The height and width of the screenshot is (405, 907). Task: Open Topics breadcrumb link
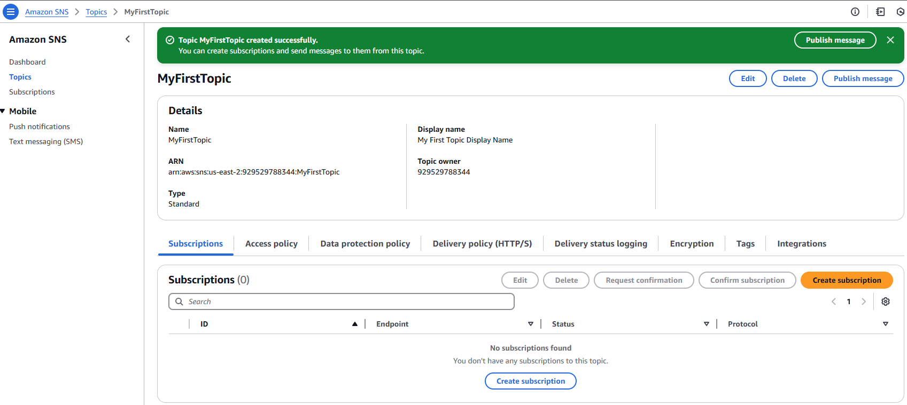click(x=96, y=12)
